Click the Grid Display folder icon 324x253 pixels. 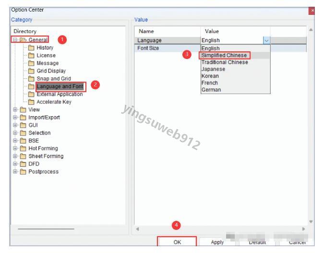pos(31,71)
